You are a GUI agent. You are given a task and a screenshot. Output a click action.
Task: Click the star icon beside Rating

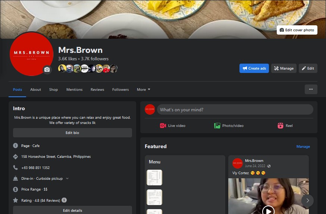tap(15, 200)
